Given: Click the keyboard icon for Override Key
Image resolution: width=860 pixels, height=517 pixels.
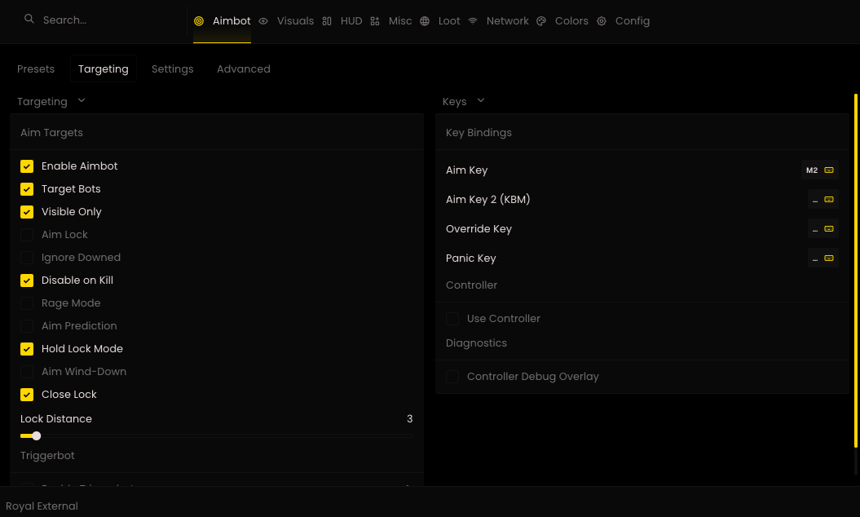Looking at the screenshot, I should click(829, 229).
